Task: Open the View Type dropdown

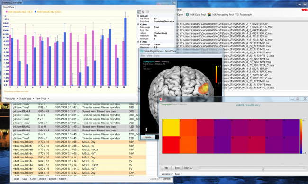Action: coord(42,99)
